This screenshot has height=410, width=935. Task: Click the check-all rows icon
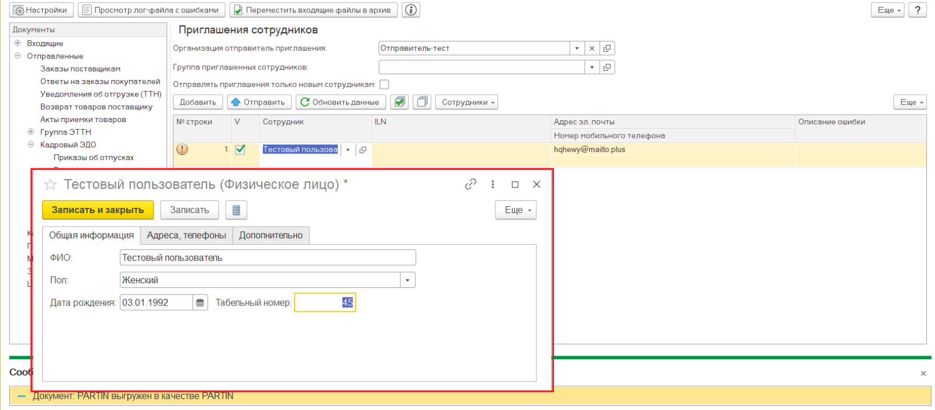point(400,102)
